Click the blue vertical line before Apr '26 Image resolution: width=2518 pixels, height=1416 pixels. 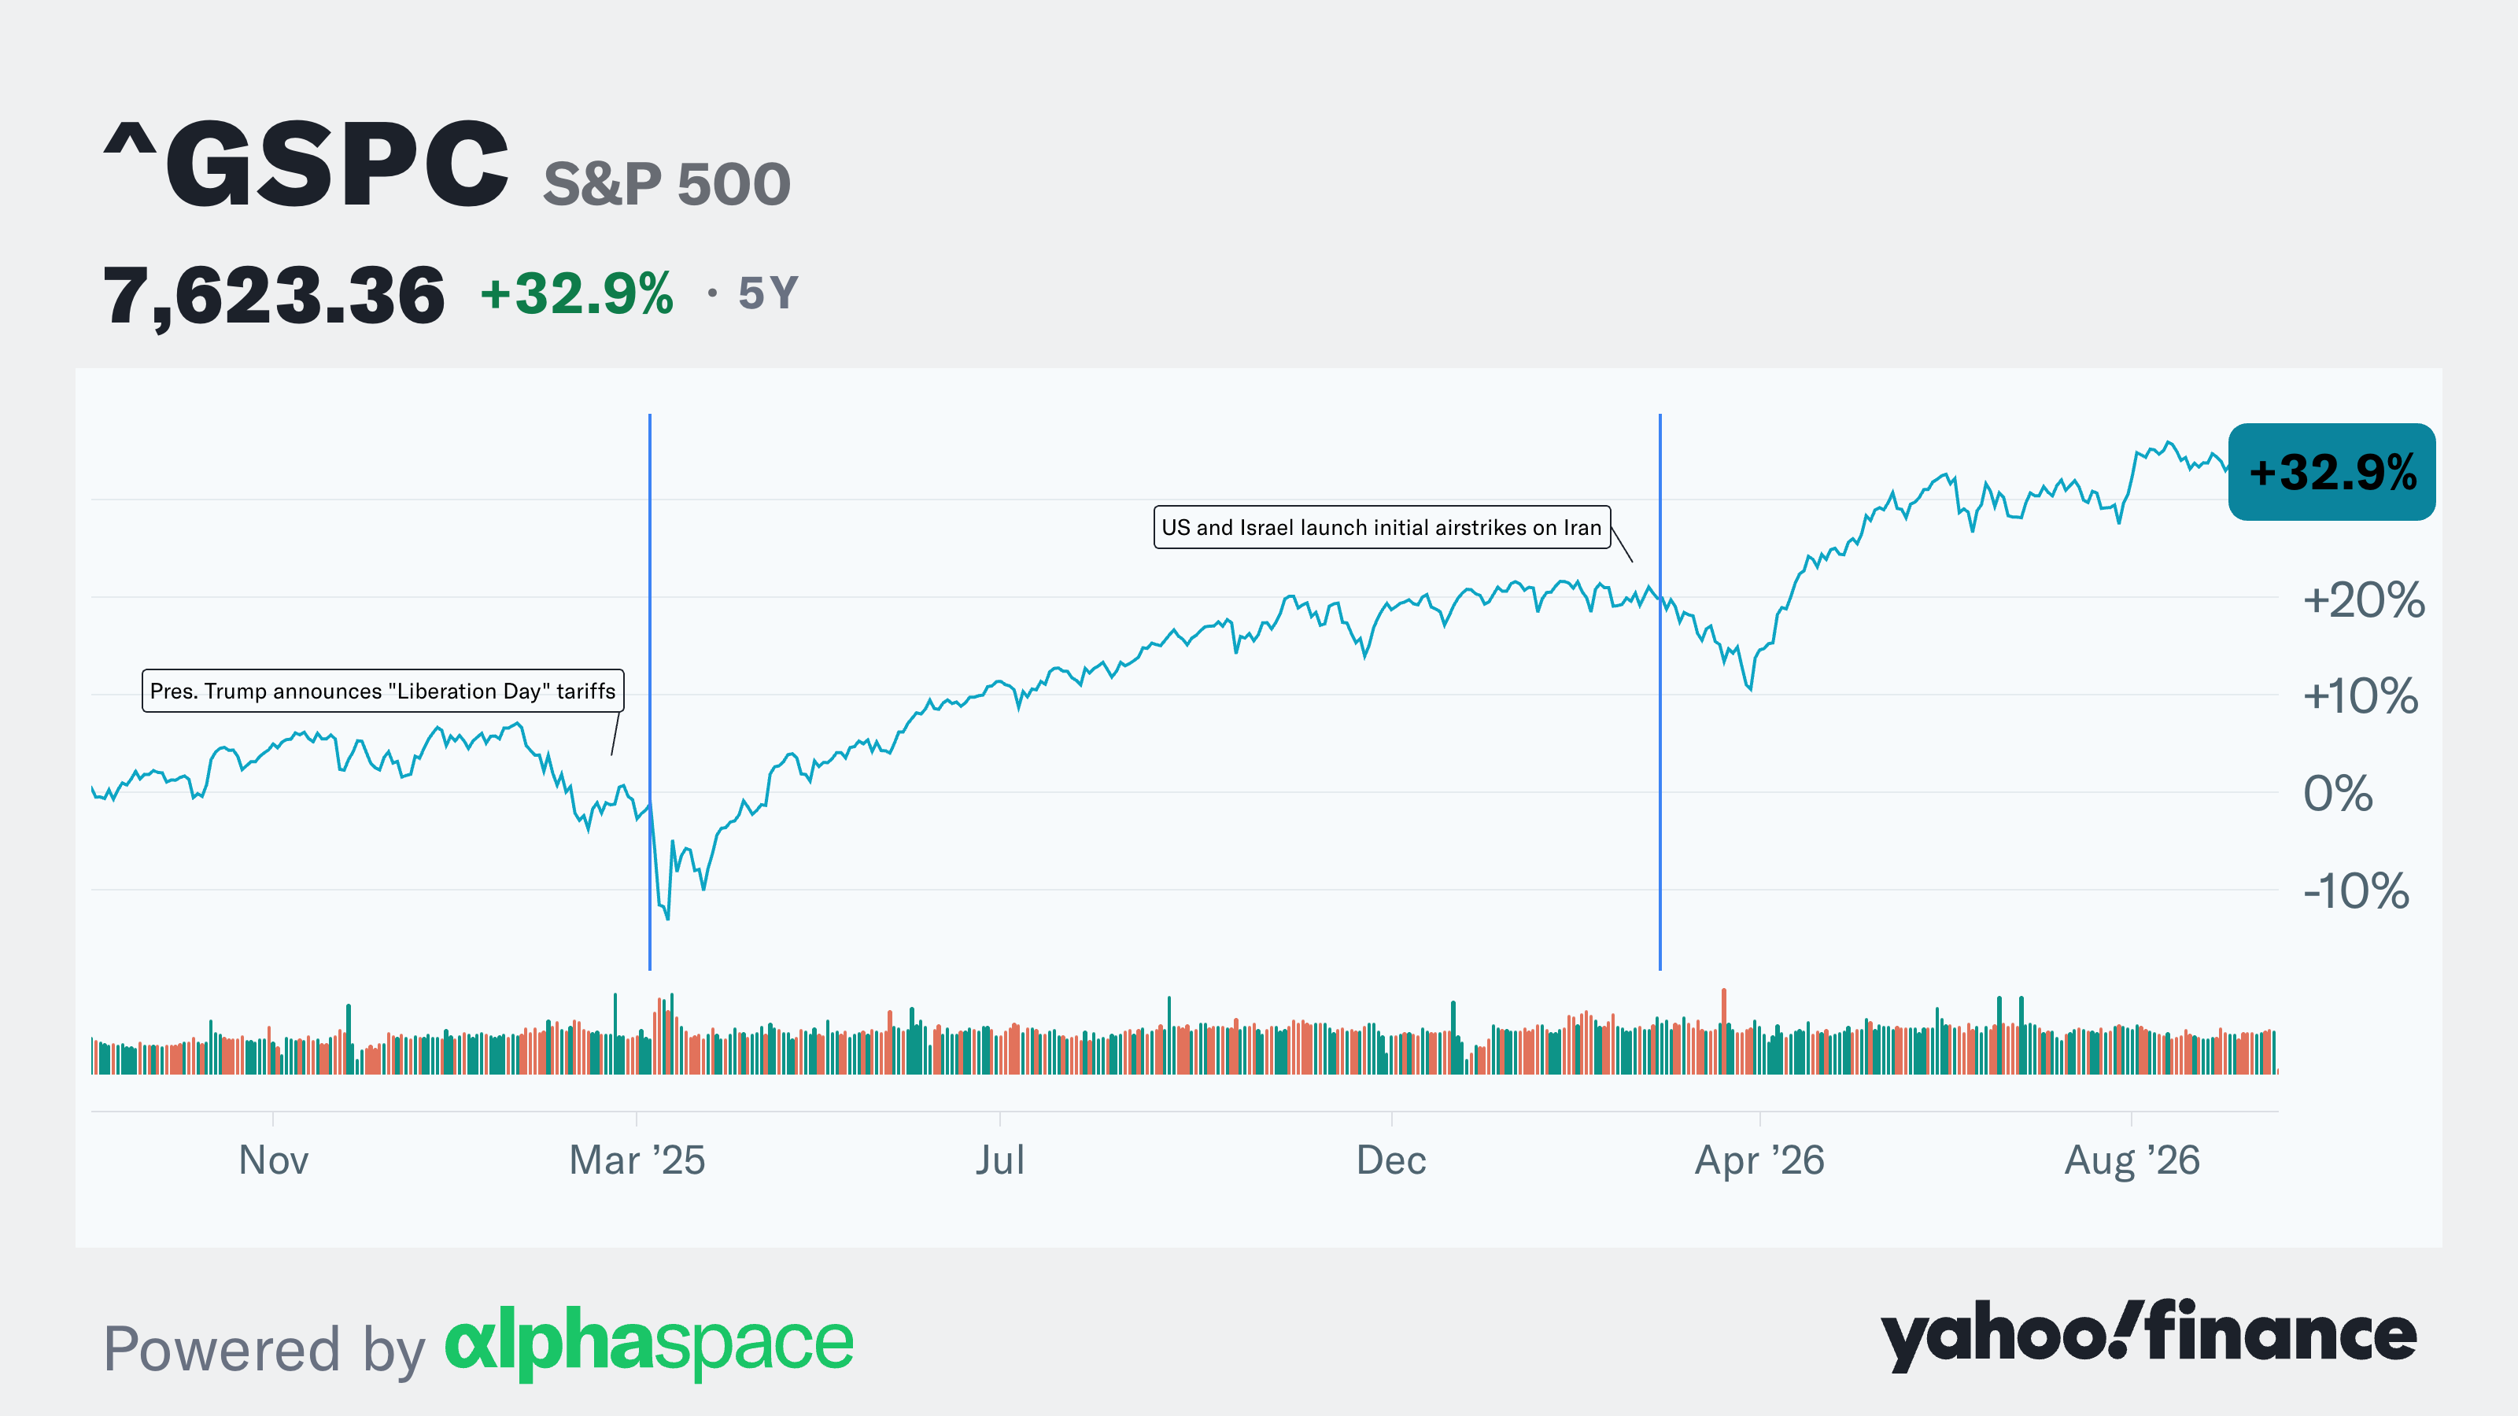click(1660, 691)
